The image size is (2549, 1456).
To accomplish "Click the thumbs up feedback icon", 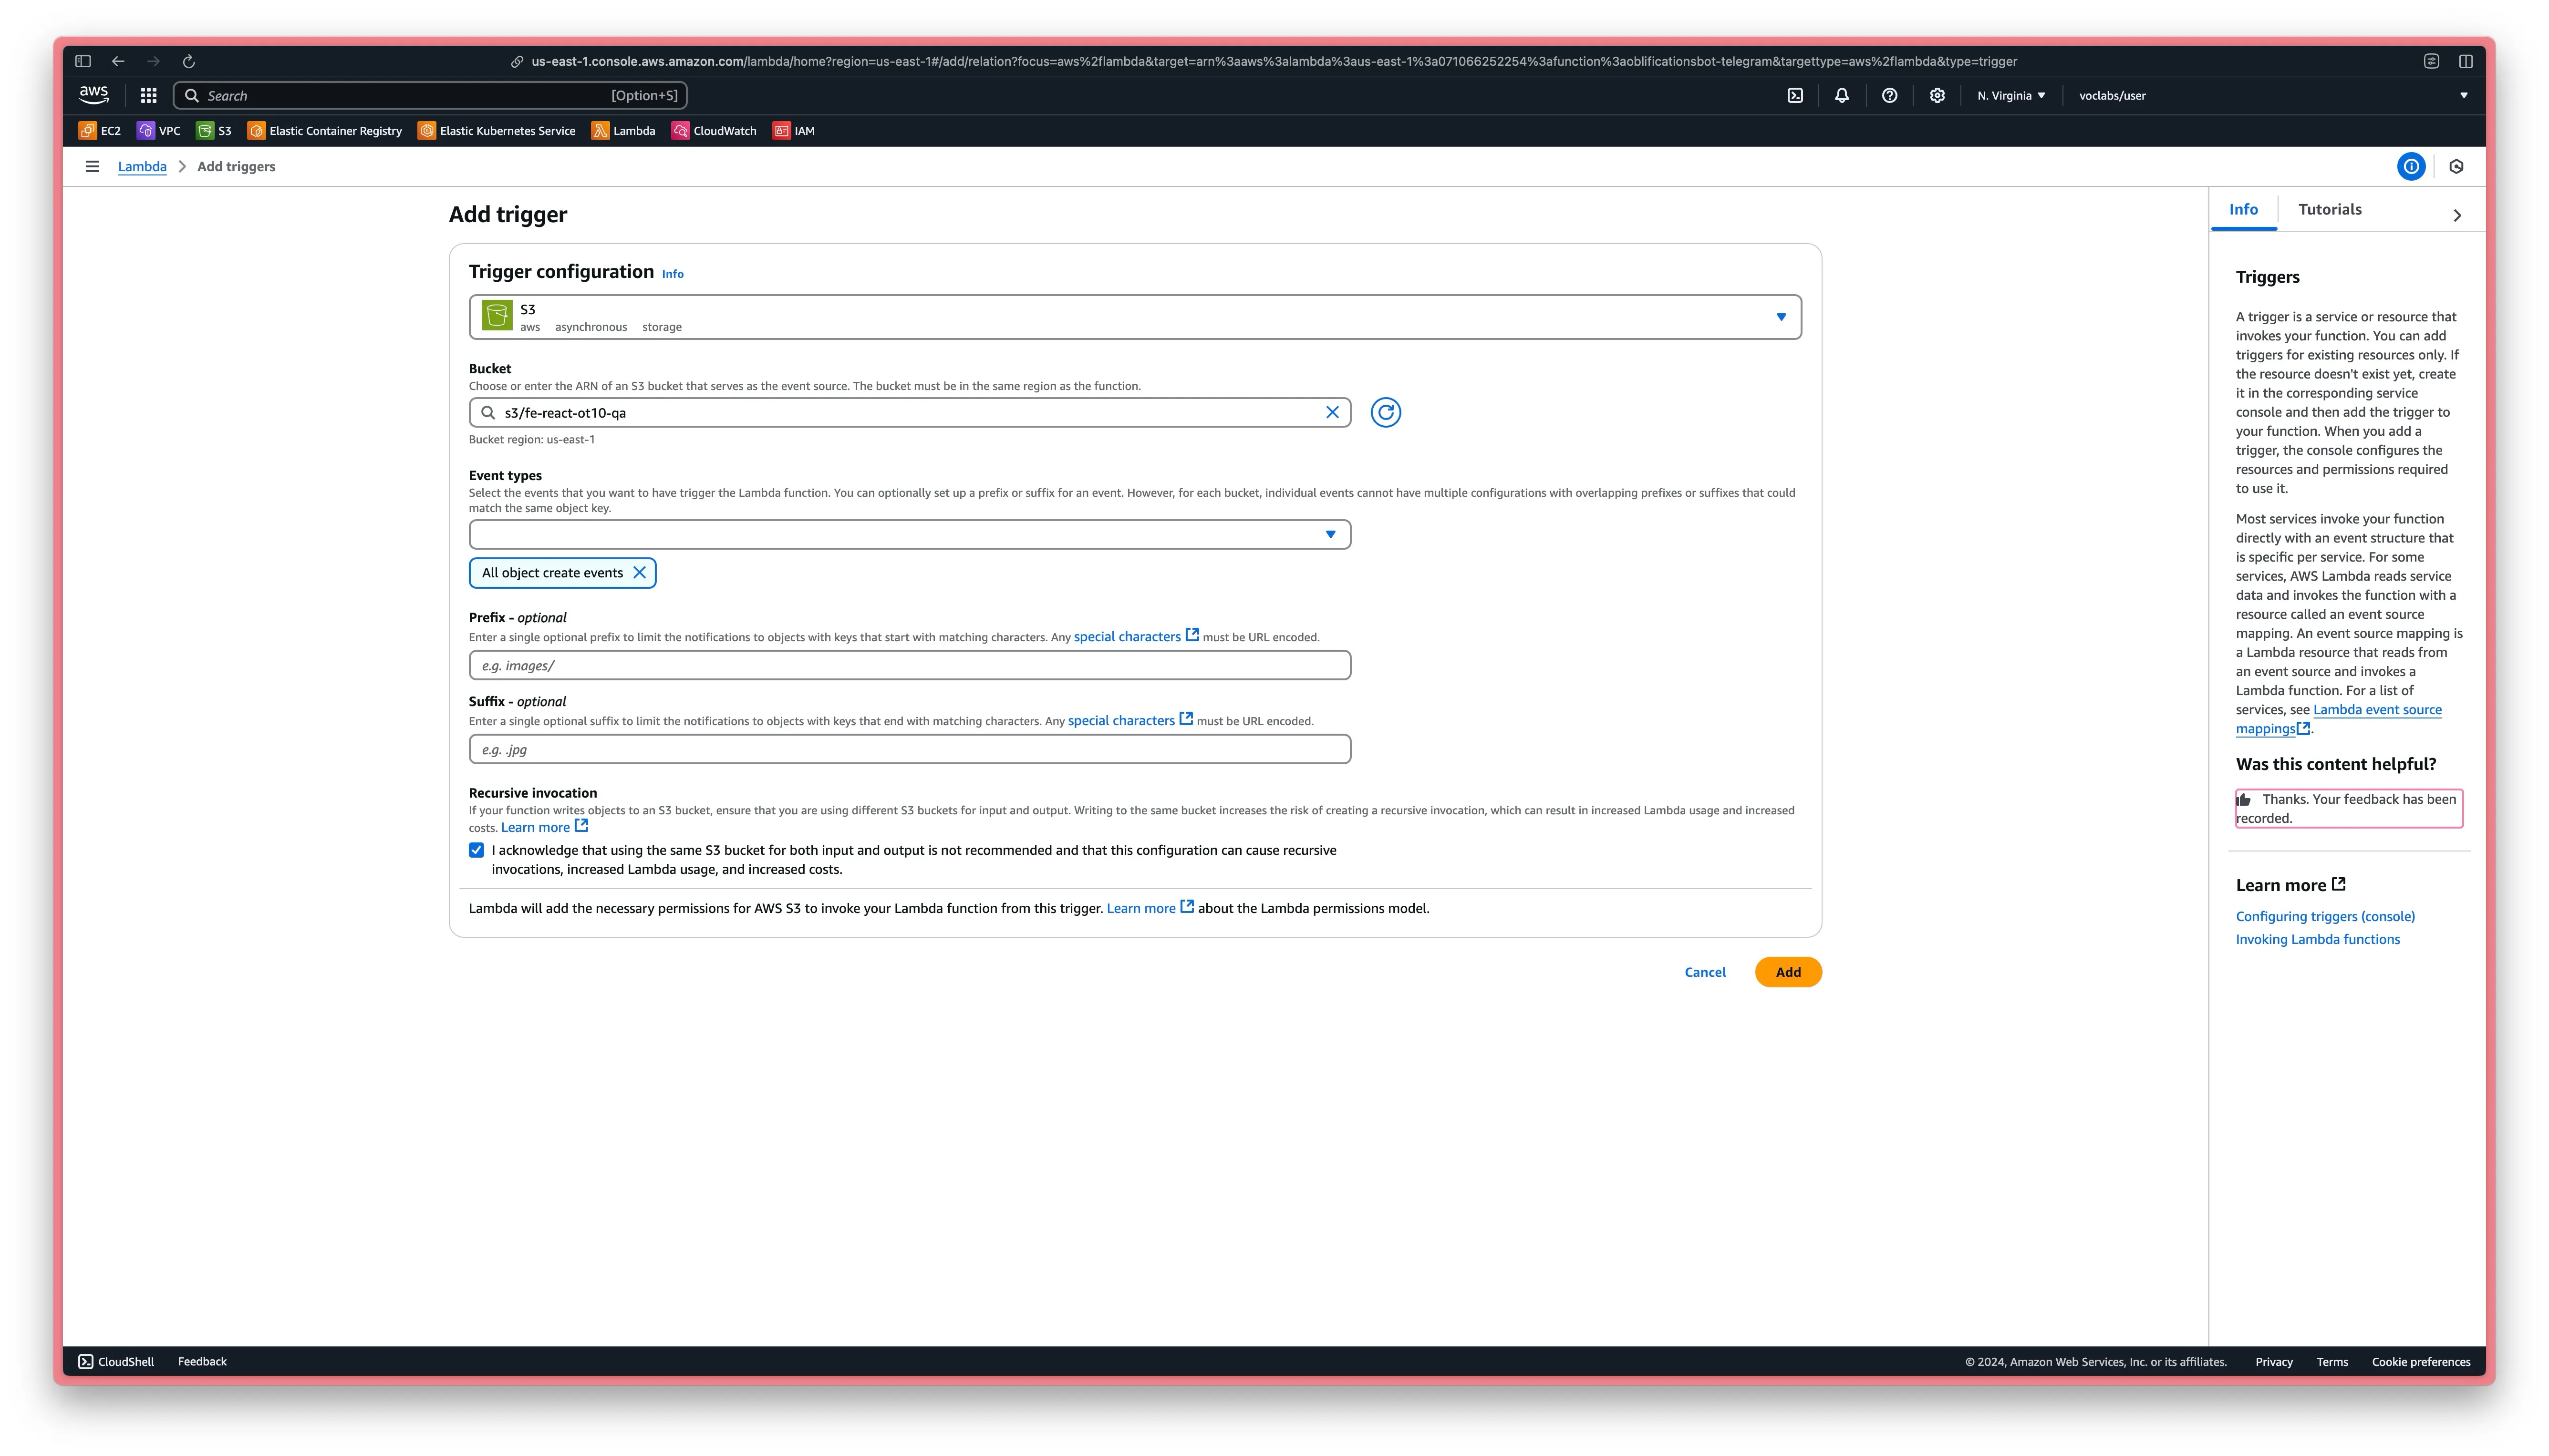I will (2244, 800).
